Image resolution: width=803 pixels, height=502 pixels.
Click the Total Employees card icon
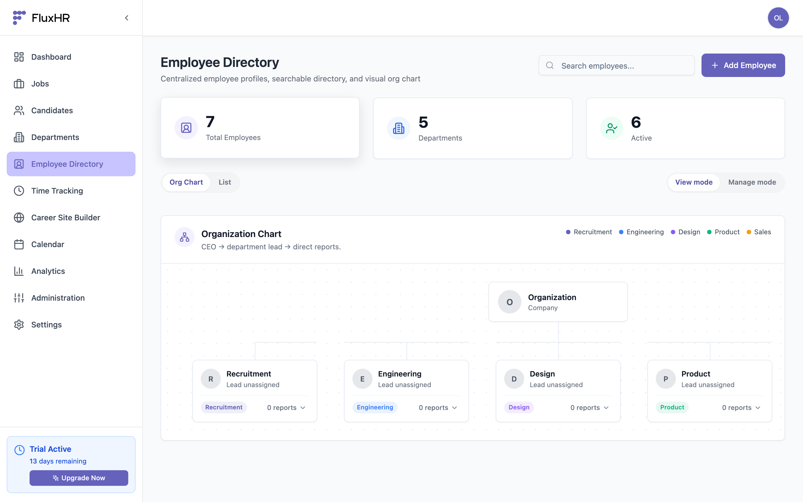pyautogui.click(x=186, y=128)
